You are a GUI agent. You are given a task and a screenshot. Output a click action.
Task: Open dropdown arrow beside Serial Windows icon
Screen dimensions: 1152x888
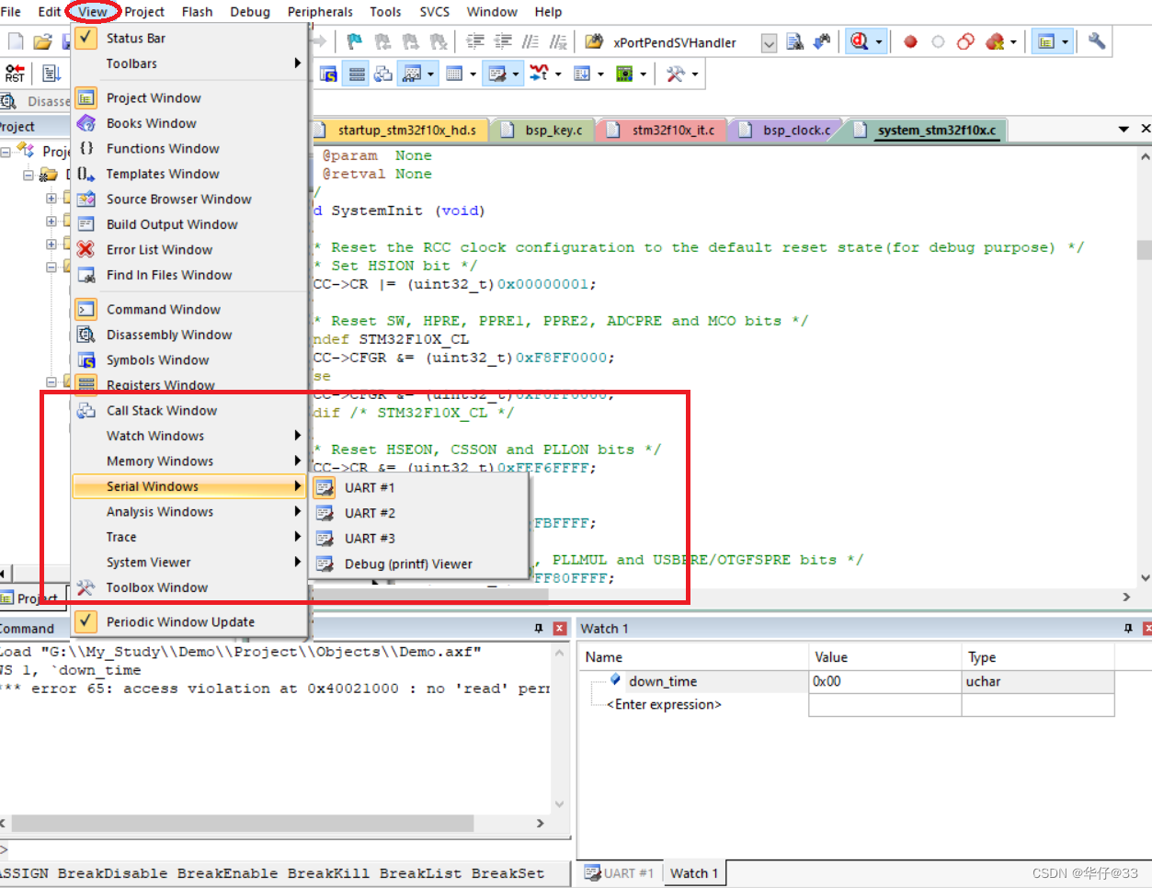[516, 74]
